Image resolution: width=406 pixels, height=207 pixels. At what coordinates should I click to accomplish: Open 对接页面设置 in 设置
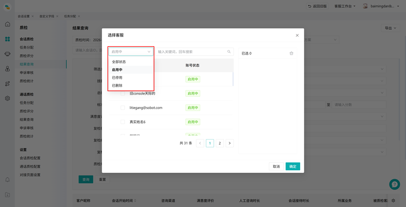coord(30,175)
